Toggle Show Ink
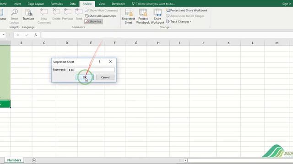293x164 pixels. click(x=93, y=21)
